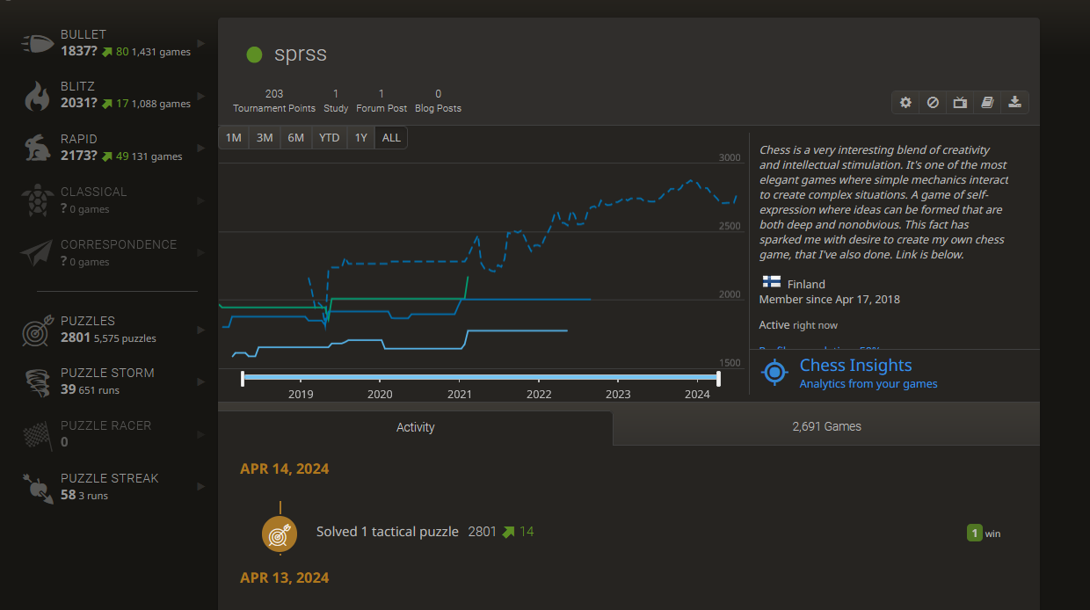Select the 1M time range
The height and width of the screenshot is (610, 1090).
[x=233, y=138]
